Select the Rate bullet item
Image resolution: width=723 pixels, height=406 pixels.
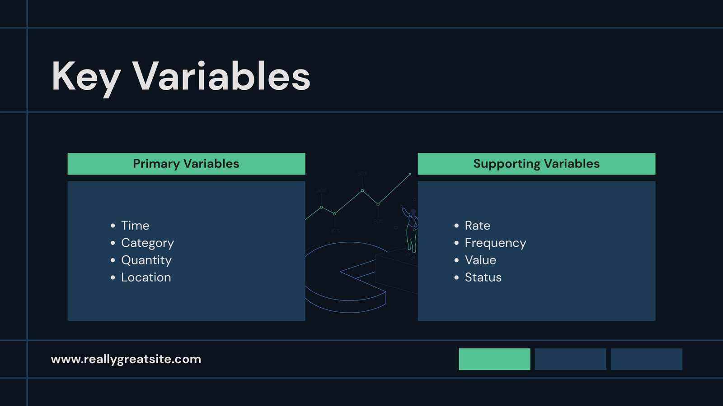[477, 226]
